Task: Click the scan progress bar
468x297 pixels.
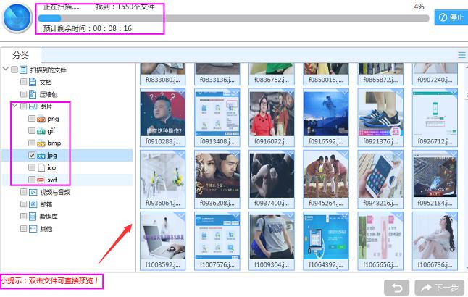Action: click(234, 19)
